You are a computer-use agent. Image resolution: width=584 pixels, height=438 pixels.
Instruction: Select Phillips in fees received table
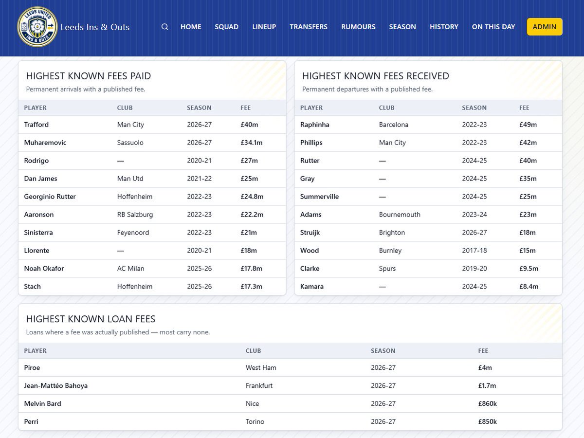[x=311, y=143]
